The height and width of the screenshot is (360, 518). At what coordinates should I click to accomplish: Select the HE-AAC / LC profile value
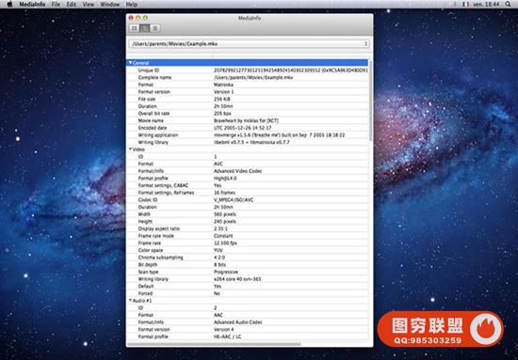tap(228, 337)
